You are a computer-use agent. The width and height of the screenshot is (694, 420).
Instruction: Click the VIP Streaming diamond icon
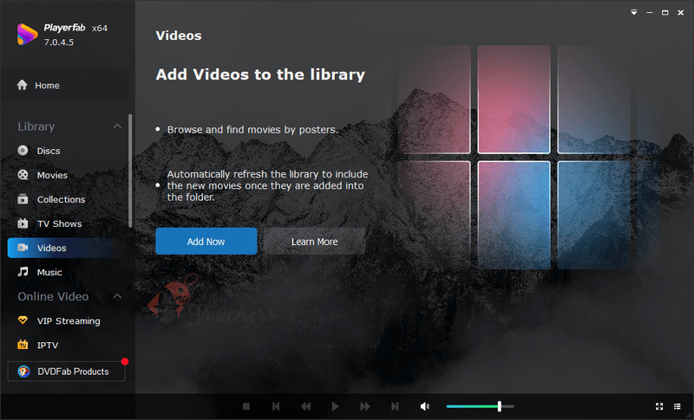(x=23, y=320)
